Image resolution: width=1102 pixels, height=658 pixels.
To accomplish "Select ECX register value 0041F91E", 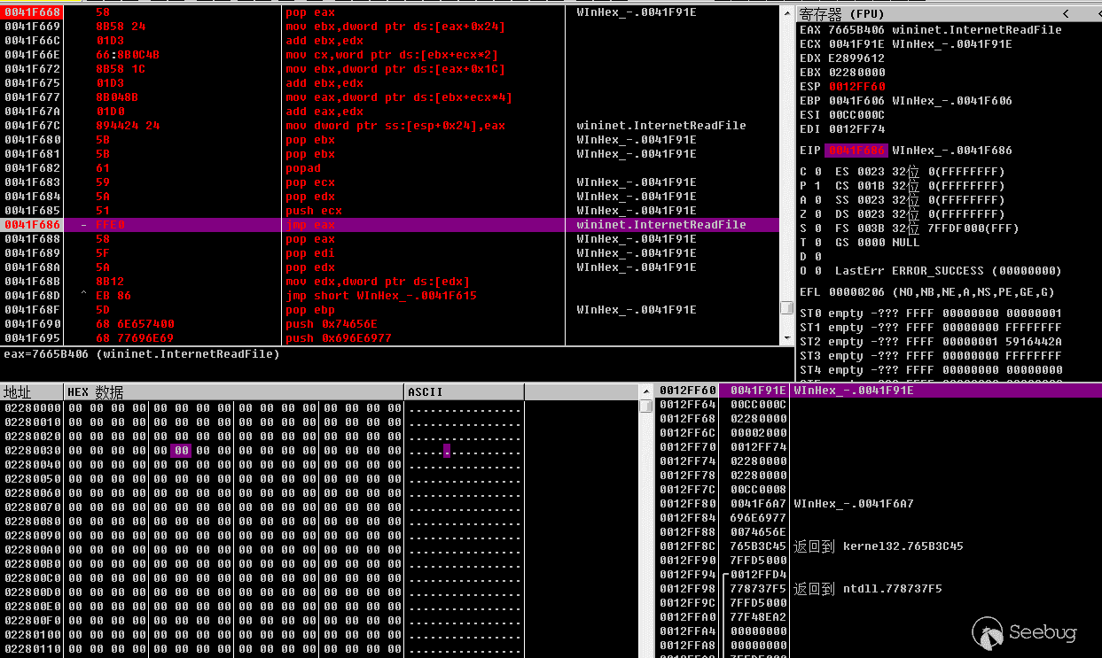I will [x=856, y=44].
